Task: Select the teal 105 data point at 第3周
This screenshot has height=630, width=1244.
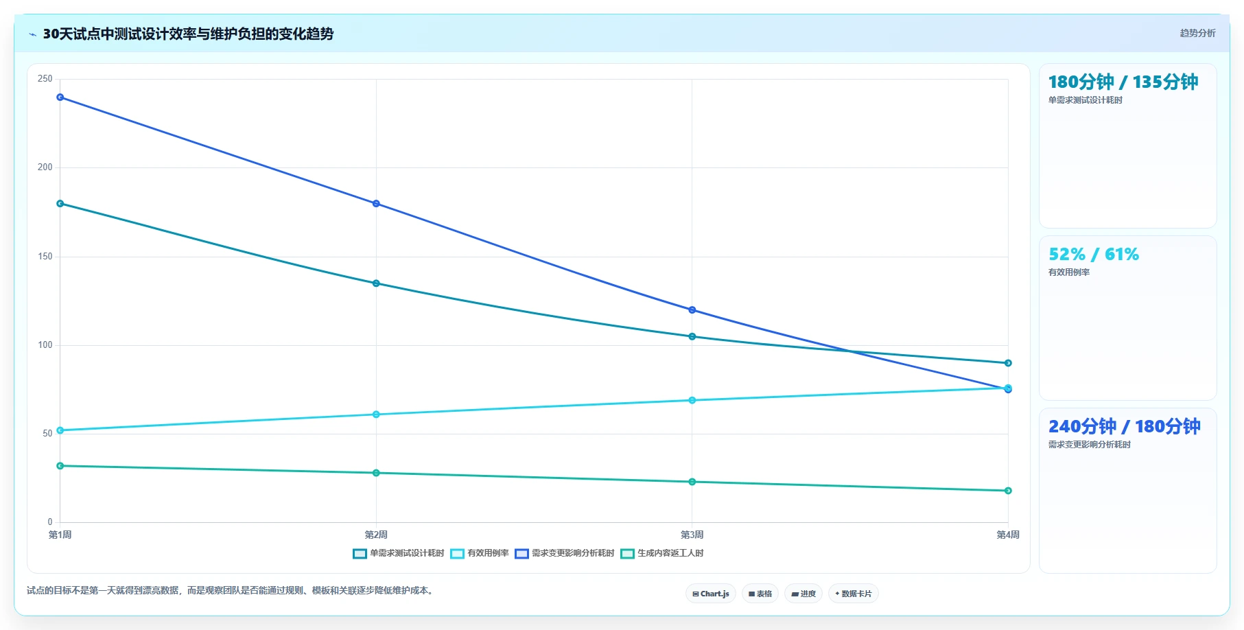Action: (x=692, y=336)
